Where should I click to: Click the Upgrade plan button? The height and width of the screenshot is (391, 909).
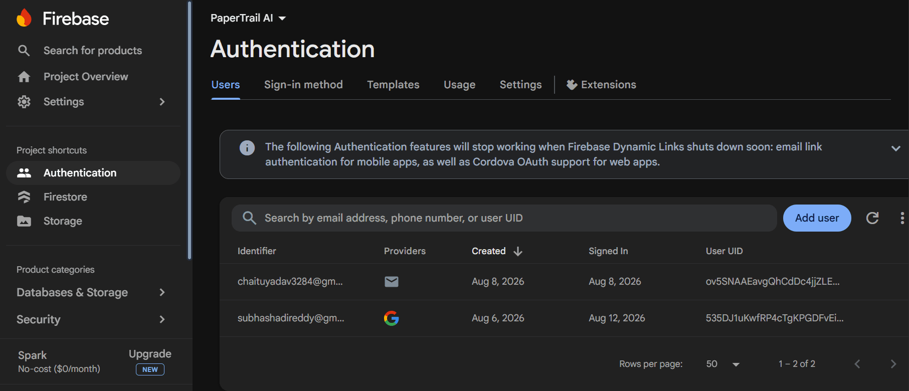[x=150, y=354]
